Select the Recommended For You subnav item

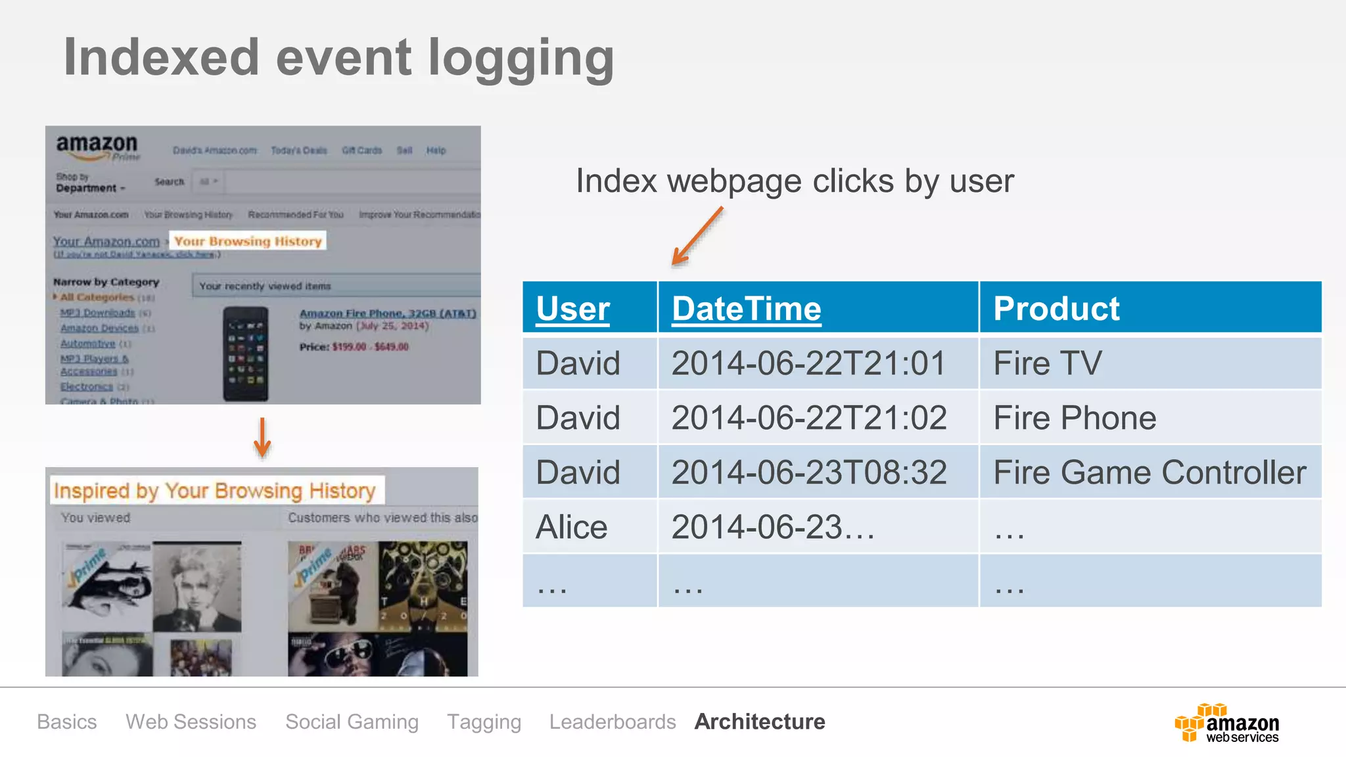point(296,215)
